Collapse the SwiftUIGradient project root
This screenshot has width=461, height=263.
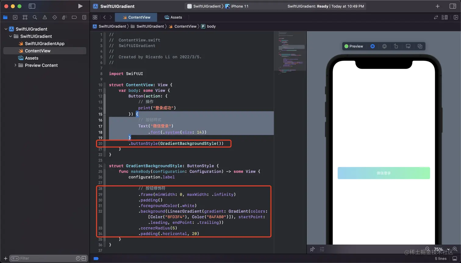click(6, 29)
